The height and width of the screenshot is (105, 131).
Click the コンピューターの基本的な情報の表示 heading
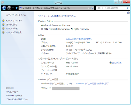coord(57,16)
